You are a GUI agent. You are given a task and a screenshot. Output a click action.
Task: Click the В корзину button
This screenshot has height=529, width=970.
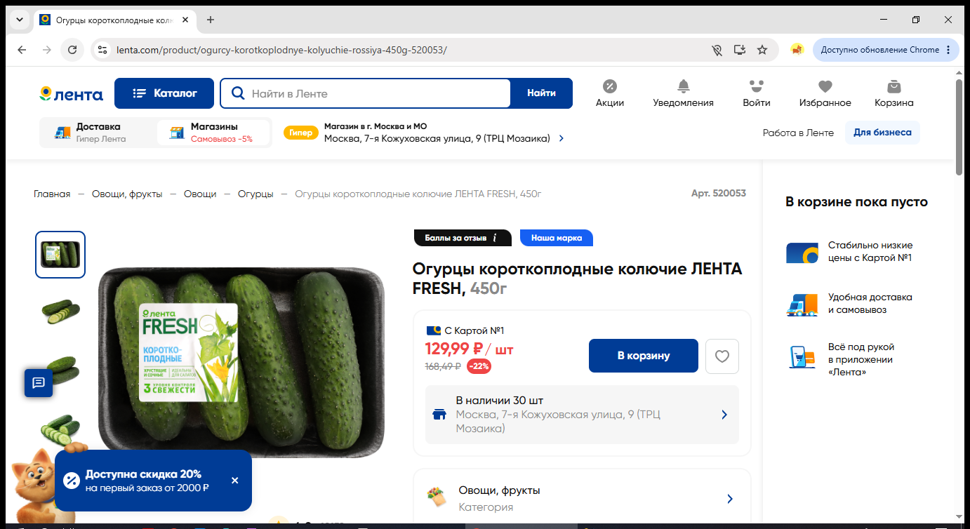(x=644, y=356)
